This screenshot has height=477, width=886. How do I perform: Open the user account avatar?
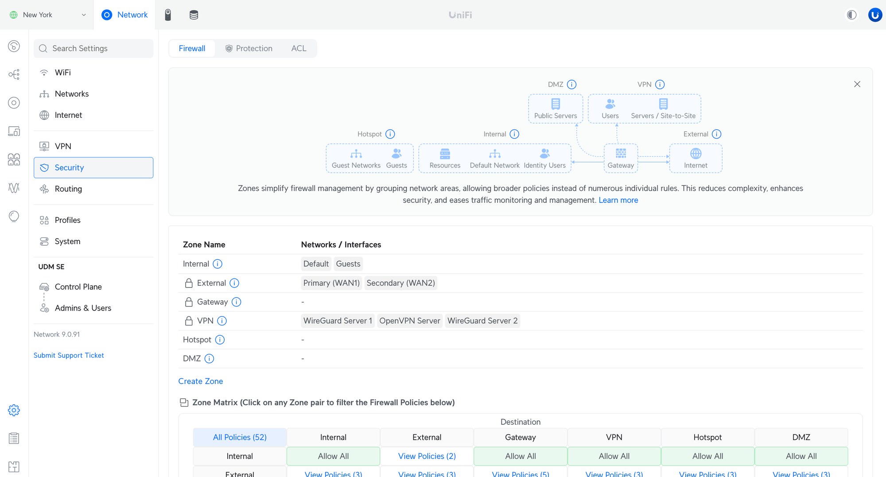(875, 15)
